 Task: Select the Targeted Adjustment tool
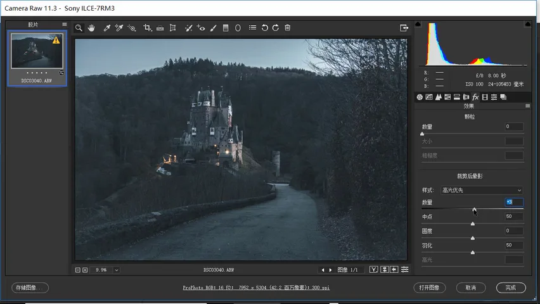click(x=132, y=28)
